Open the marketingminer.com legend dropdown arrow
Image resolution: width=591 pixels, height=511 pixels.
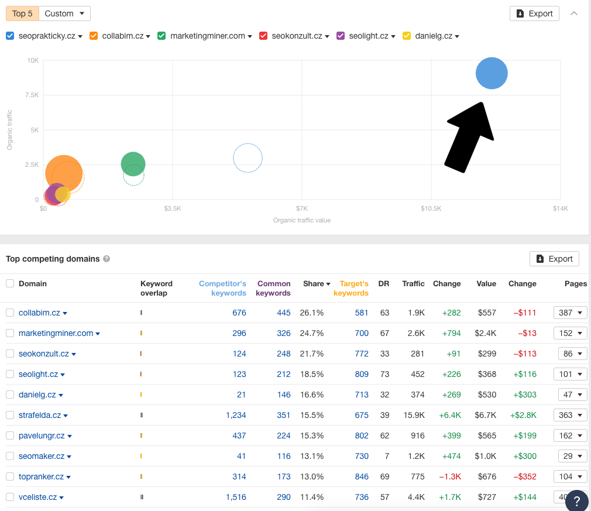point(249,36)
